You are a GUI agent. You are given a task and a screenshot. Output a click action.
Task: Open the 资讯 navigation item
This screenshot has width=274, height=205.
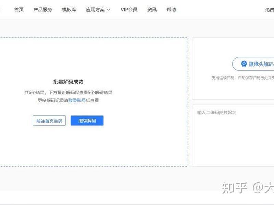pyautogui.click(x=152, y=10)
